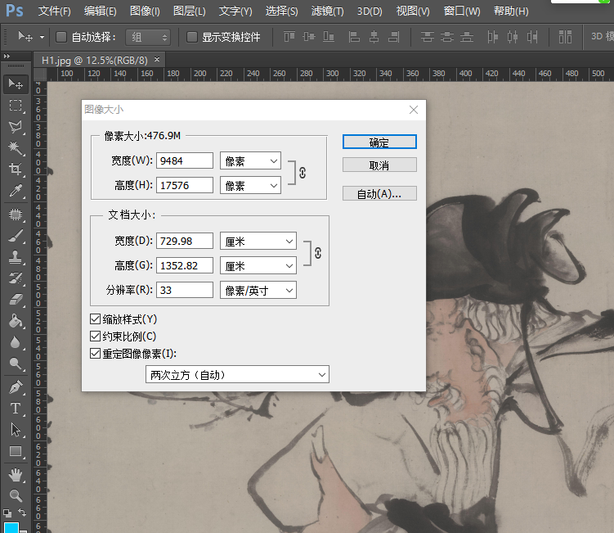Open the 视图(V) menu

pos(413,11)
